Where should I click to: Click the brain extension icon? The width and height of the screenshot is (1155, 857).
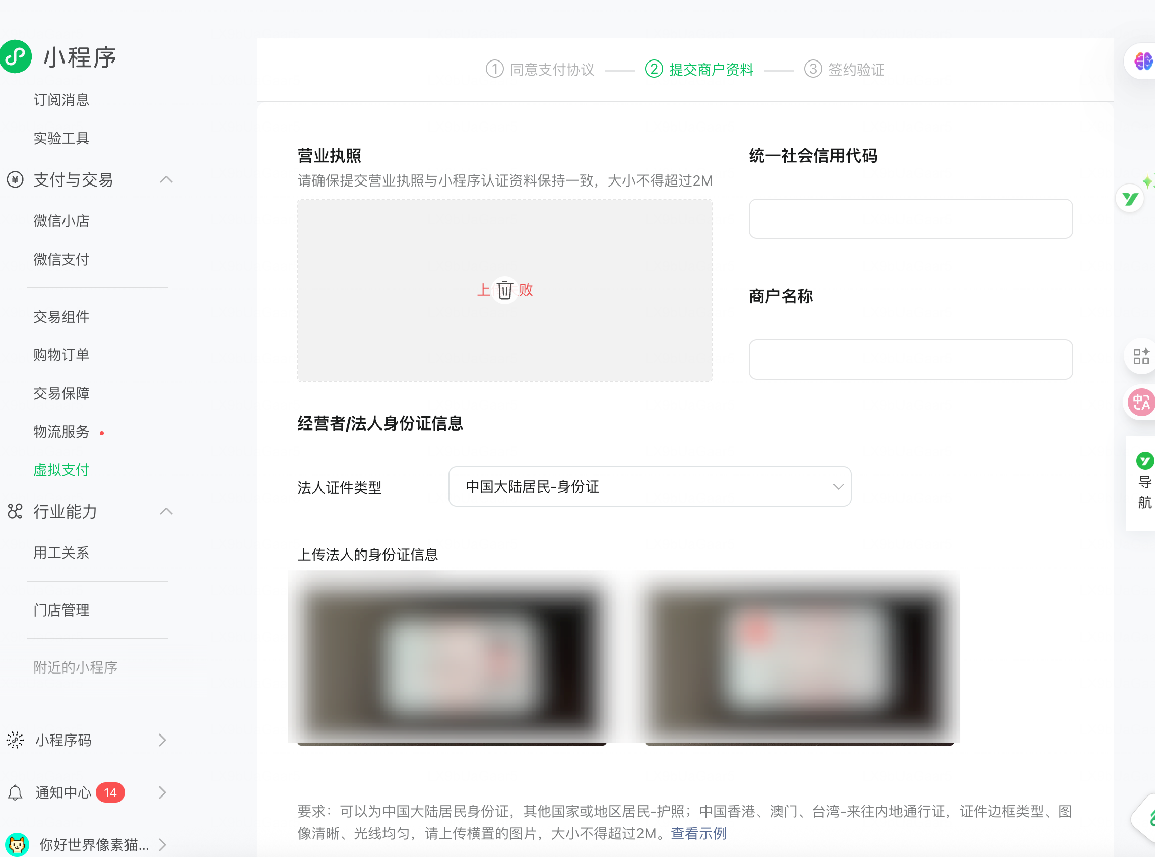coord(1142,61)
